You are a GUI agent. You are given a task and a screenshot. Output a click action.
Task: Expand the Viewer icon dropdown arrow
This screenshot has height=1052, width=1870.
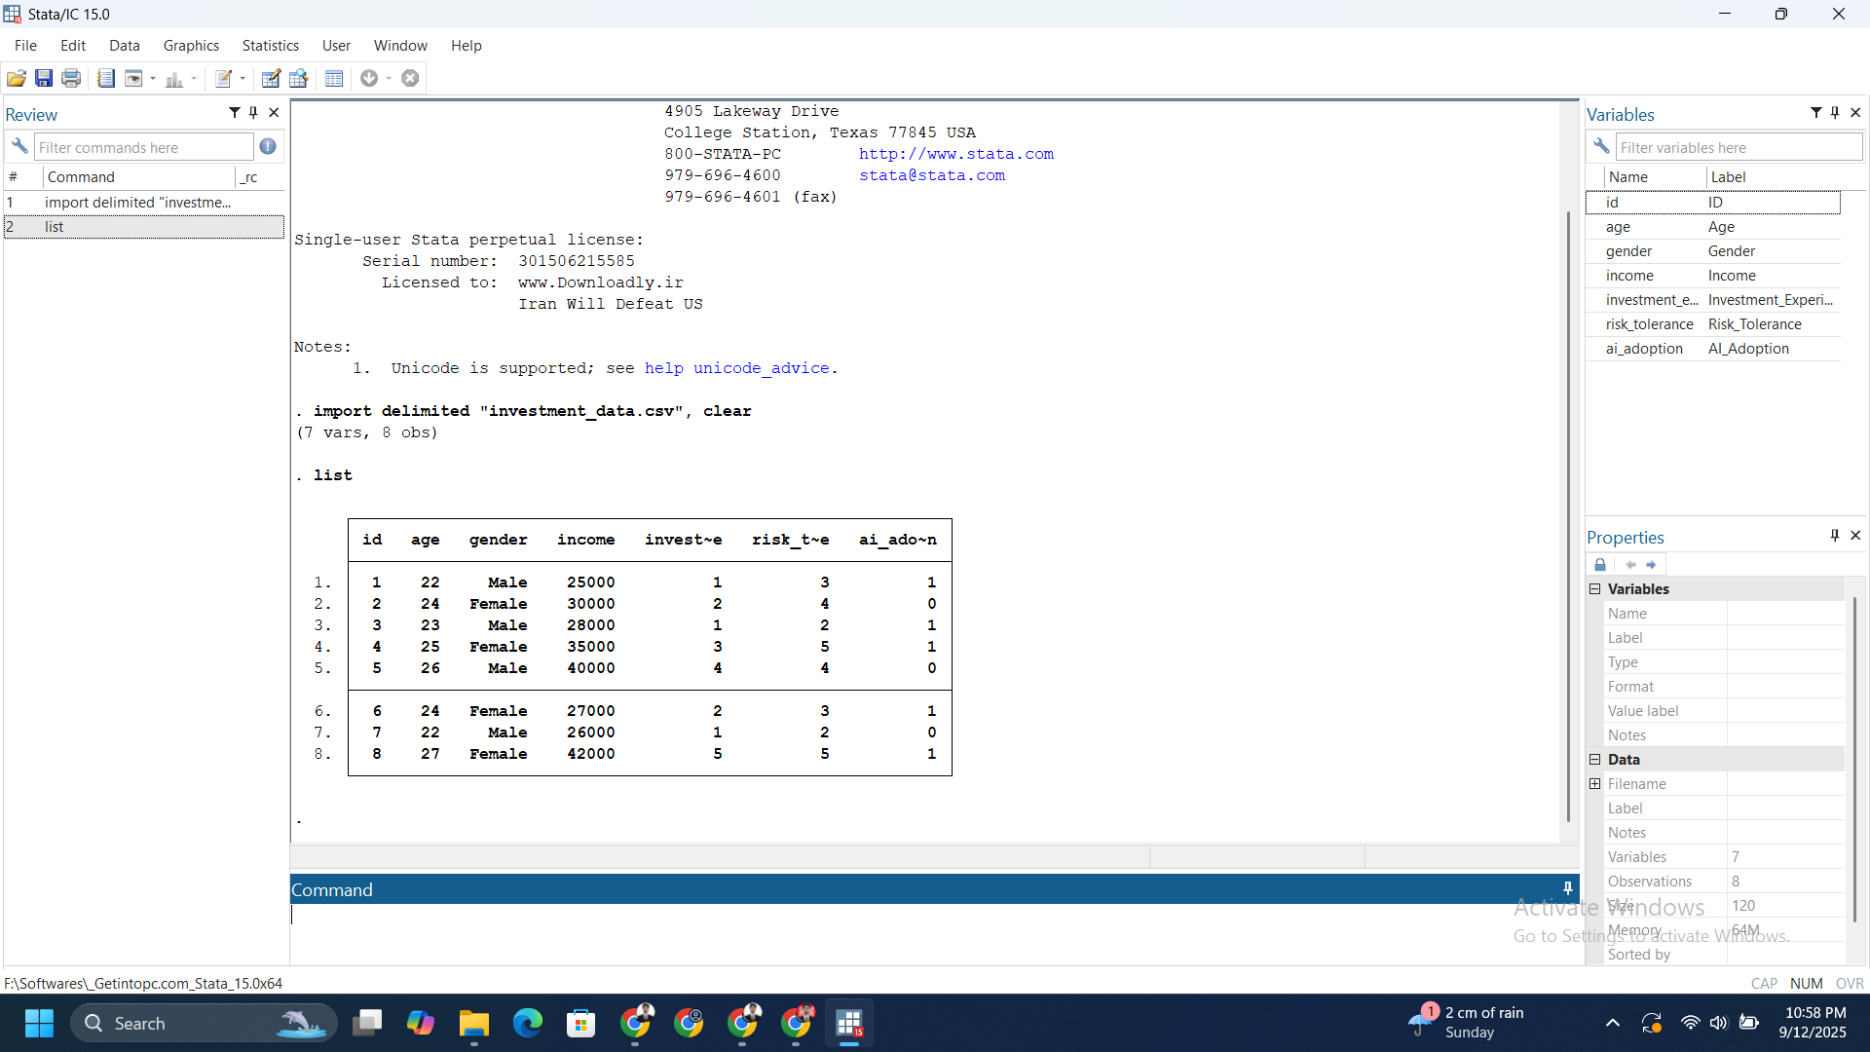[153, 78]
